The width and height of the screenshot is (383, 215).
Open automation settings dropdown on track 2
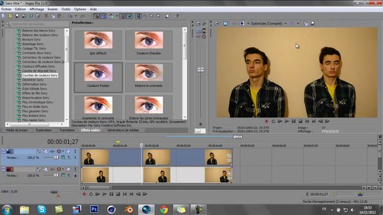coord(63,169)
